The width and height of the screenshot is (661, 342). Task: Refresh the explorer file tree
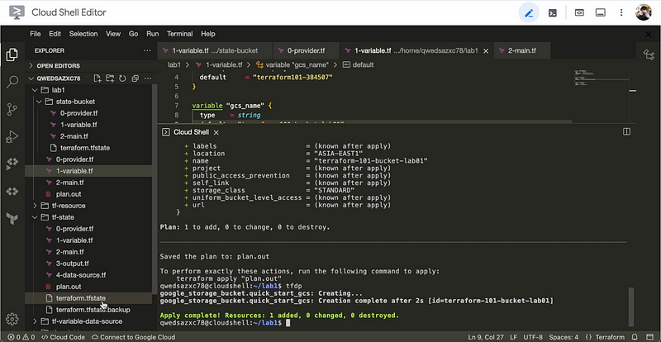pos(122,78)
